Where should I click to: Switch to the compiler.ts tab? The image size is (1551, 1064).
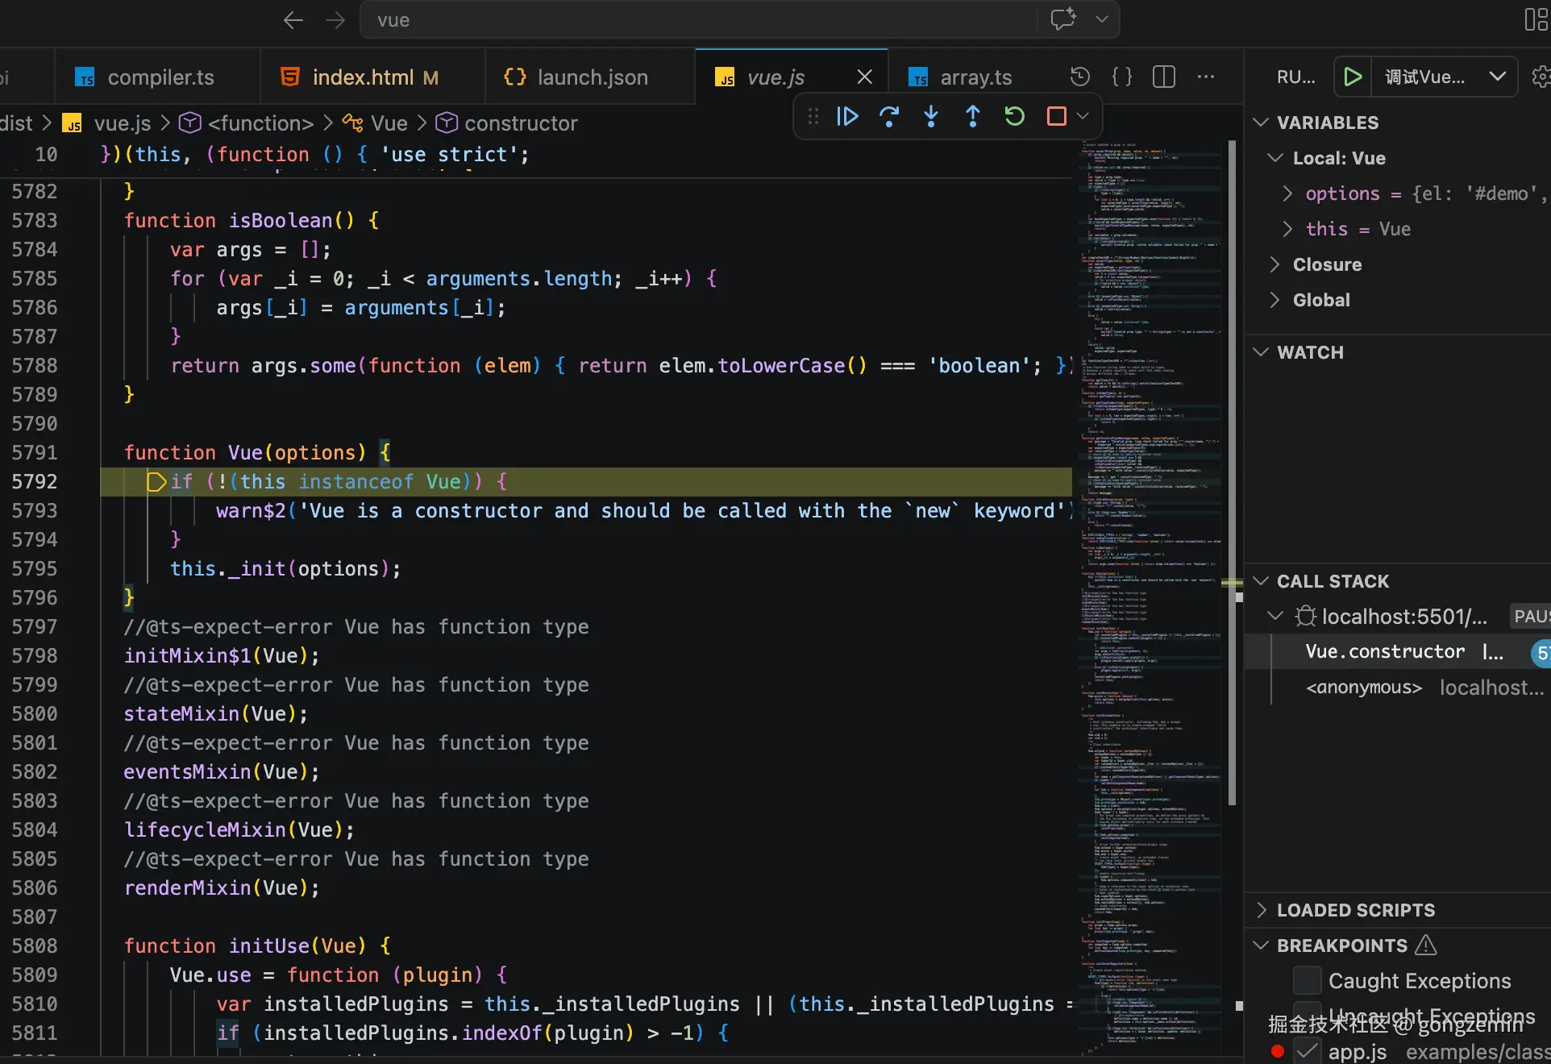[x=160, y=77]
